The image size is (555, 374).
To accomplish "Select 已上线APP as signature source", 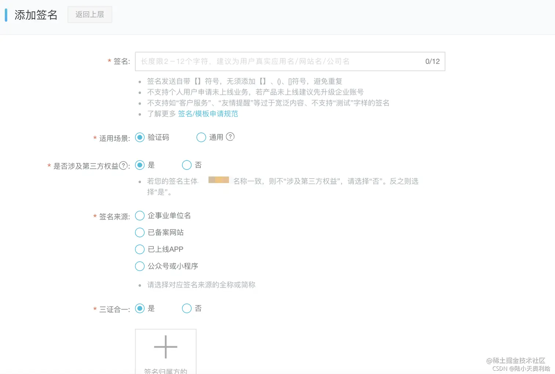I will 139,249.
